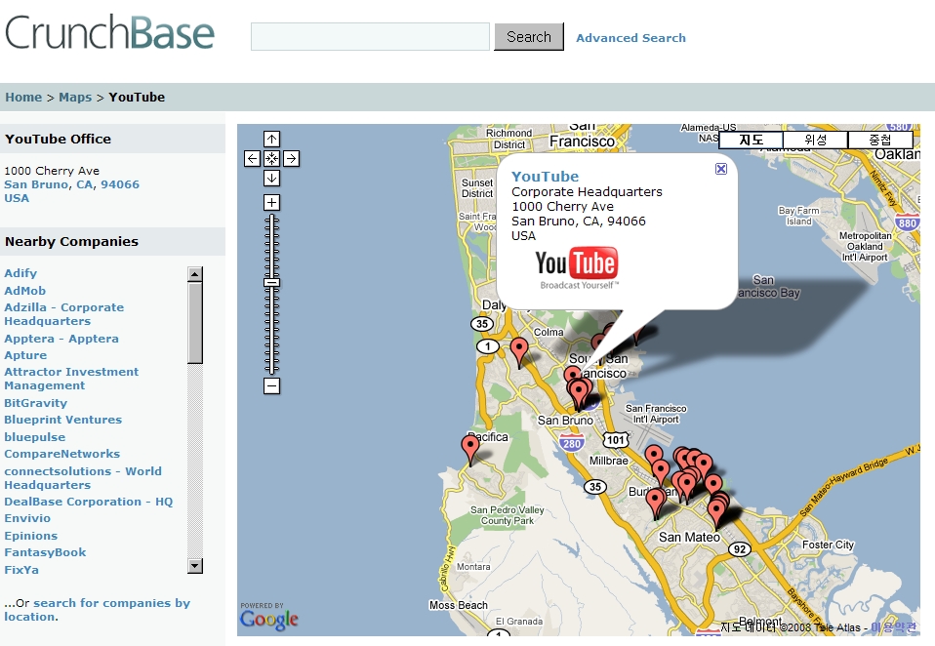Click the map recenter button between arrows
Image resolution: width=935 pixels, height=646 pixels.
(x=272, y=158)
